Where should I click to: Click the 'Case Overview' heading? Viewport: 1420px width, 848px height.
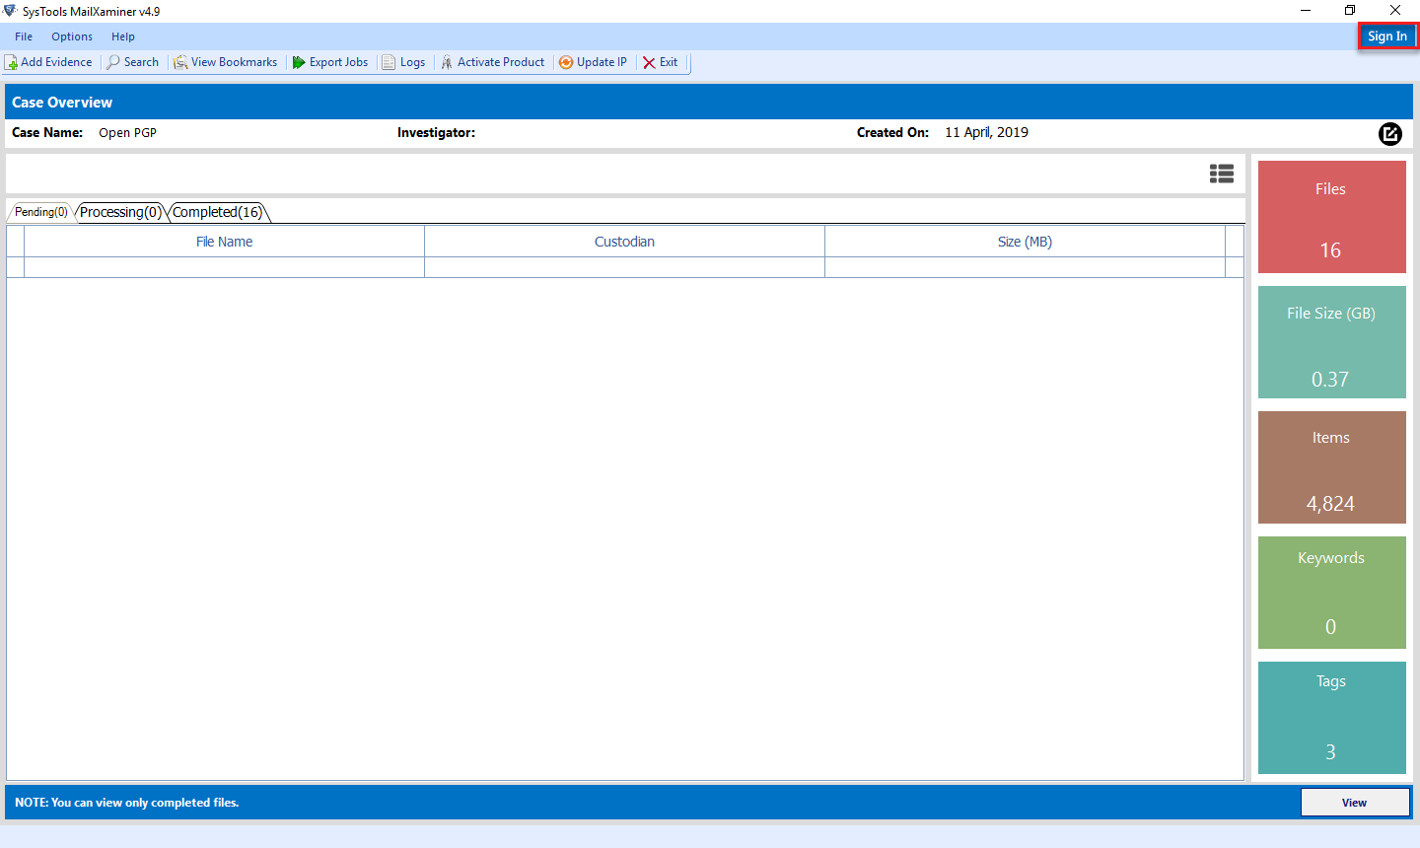[x=62, y=103]
